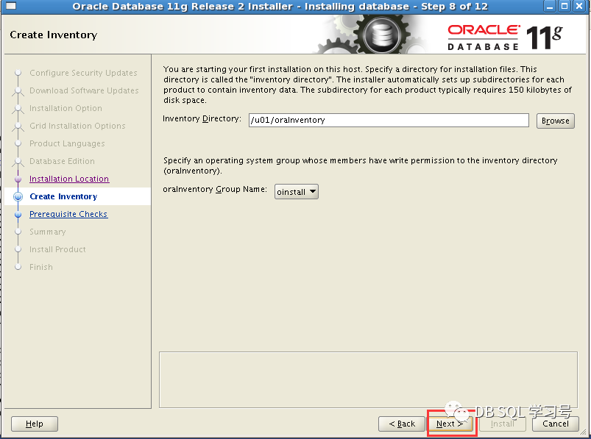Click the Summary step label

(48, 232)
